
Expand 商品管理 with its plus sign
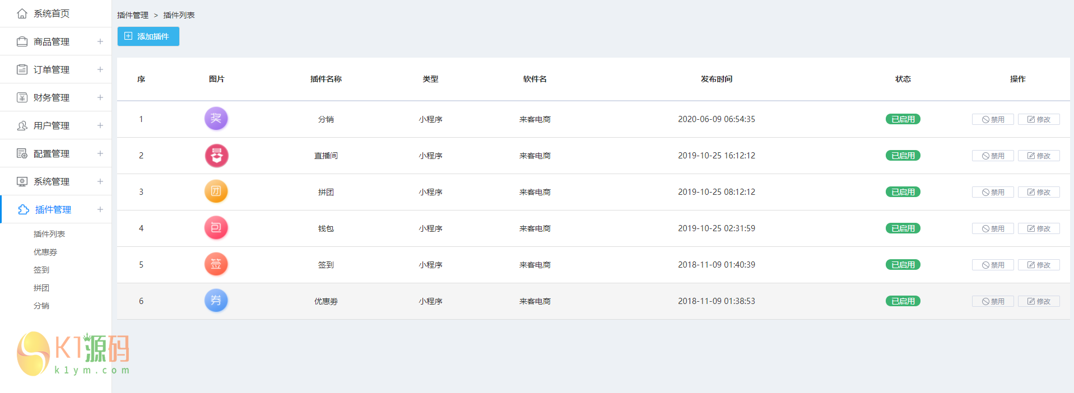(100, 41)
